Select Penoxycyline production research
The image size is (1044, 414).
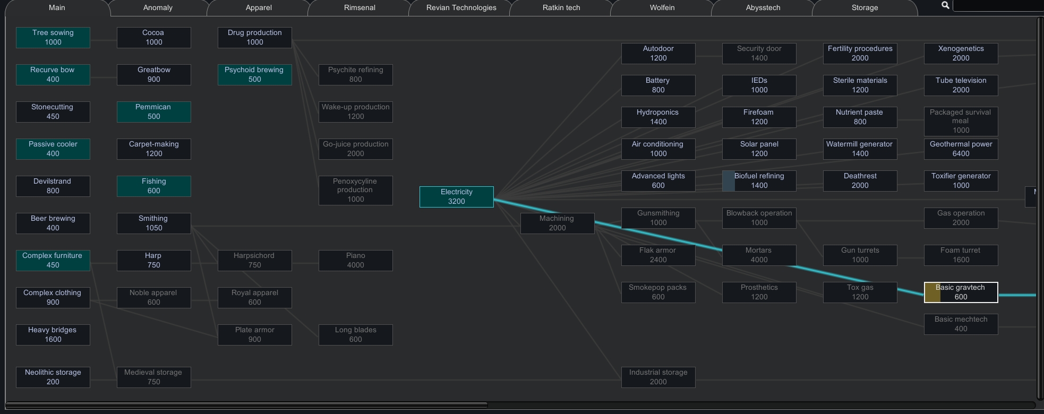[x=356, y=191]
